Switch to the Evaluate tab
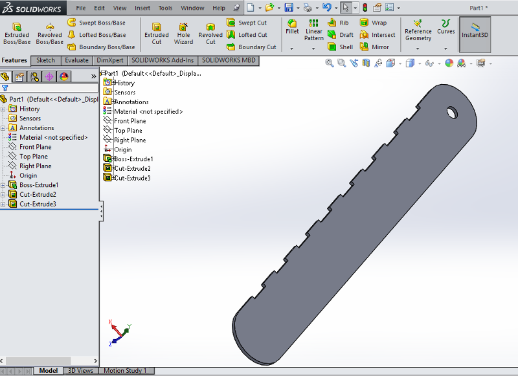Screen dimensions: 518x376 click(76, 60)
